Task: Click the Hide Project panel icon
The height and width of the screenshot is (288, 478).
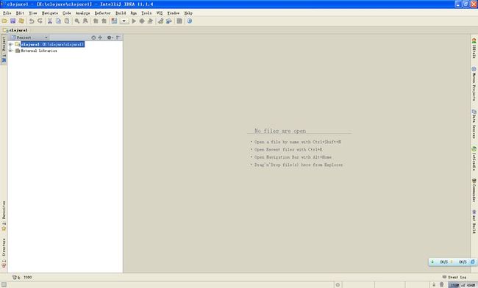Action: [118, 37]
